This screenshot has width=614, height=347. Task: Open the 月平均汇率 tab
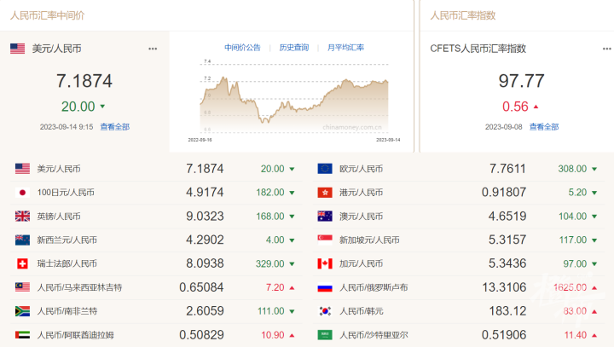pyautogui.click(x=345, y=48)
